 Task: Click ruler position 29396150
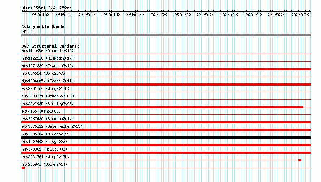point(40,14)
